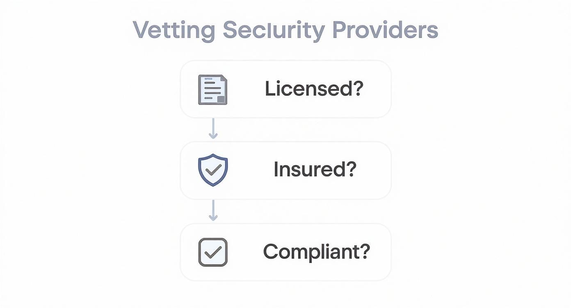Click empty space right of "Insured?" inside its card
This screenshot has width=571, height=308.
coord(373,170)
